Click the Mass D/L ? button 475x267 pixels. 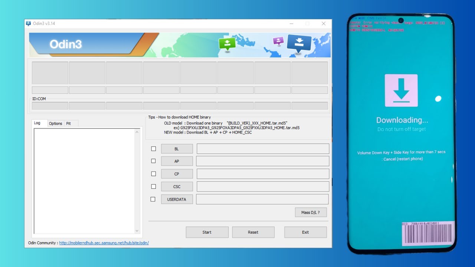click(310, 212)
